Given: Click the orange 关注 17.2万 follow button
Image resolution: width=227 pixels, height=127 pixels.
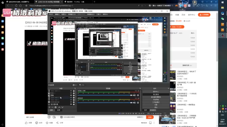Looking at the screenshot, I should pyautogui.click(x=177, y=27).
